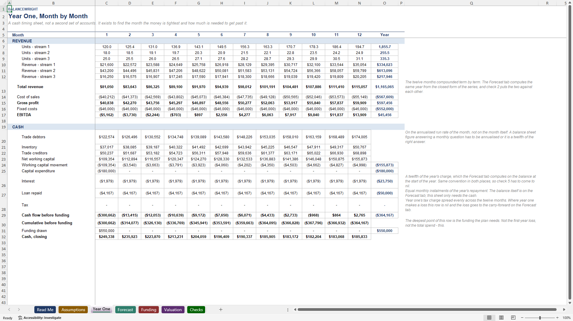Switch to Page Break Preview
Screen dimensions: 573x321
pyautogui.click(x=513, y=318)
